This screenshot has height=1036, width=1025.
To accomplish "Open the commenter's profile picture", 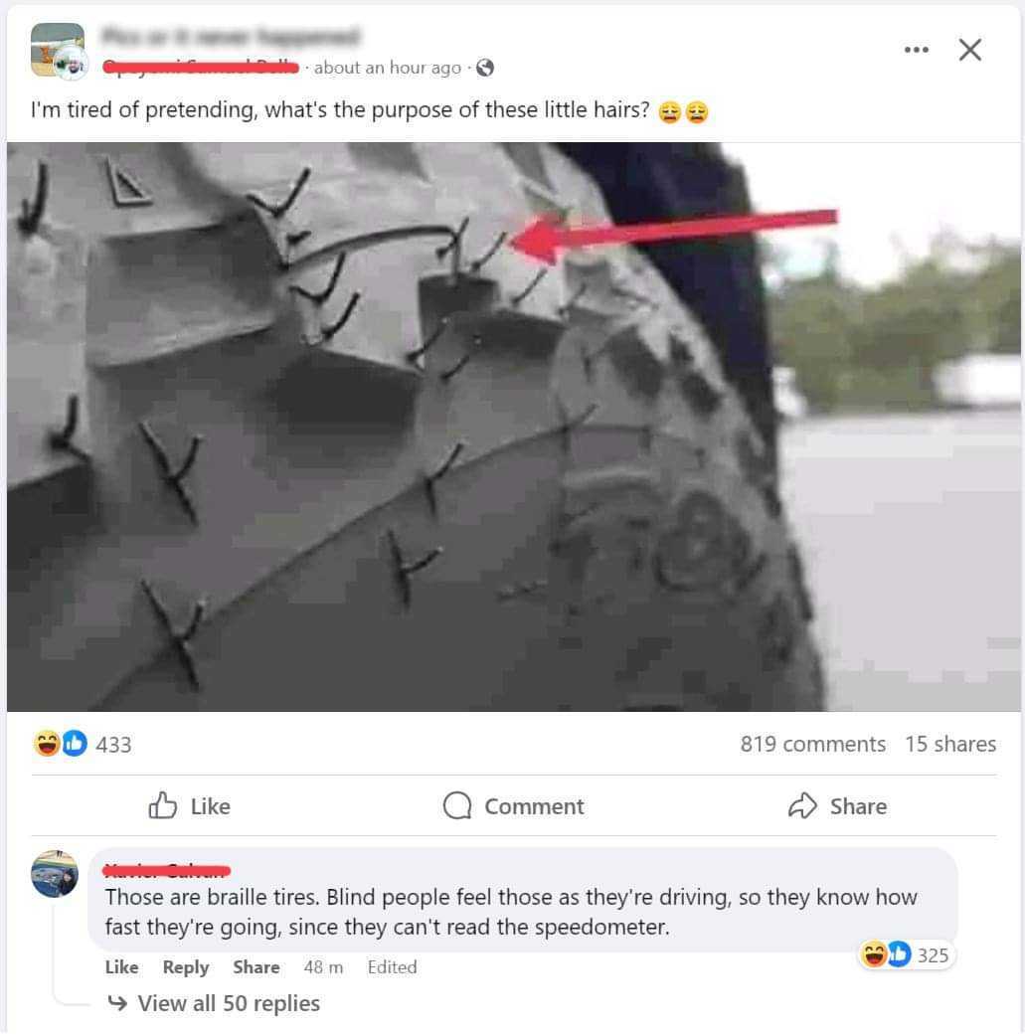I will tap(55, 874).
